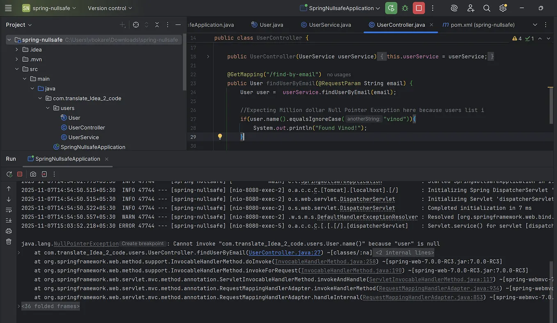Select the soft-wrap icon in the console toolbar
Viewport: 557px width, 323px height.
coord(9,210)
